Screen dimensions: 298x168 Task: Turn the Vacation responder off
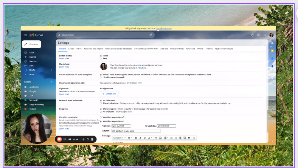pyautogui.click(x=101, y=118)
